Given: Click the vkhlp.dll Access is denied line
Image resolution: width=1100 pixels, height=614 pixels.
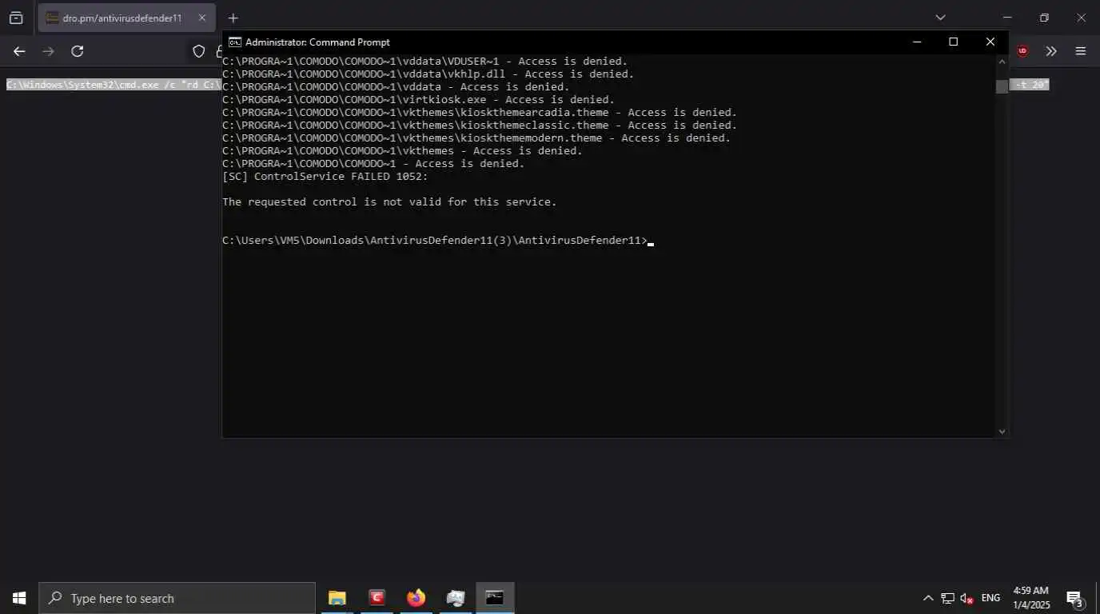Looking at the screenshot, I should pyautogui.click(x=428, y=74).
